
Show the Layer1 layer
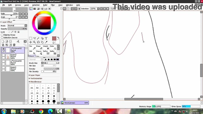[x=3, y=67]
